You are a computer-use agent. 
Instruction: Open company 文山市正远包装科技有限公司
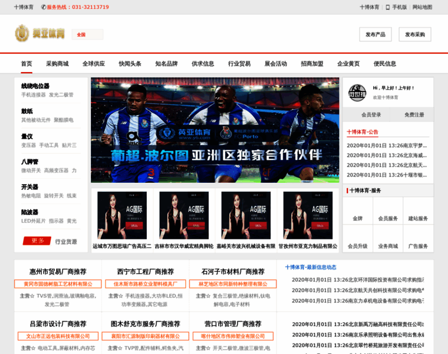58,336
